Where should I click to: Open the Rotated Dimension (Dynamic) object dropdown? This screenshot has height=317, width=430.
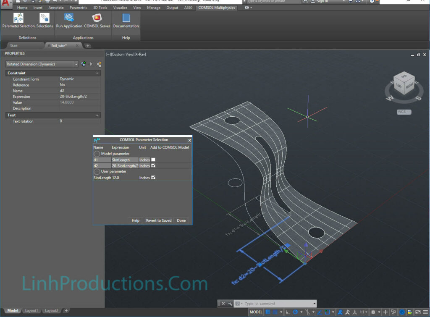tap(76, 64)
